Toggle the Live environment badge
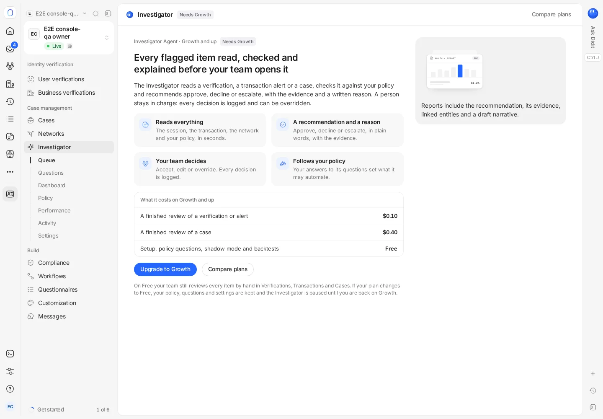603x419 pixels. pyautogui.click(x=54, y=46)
